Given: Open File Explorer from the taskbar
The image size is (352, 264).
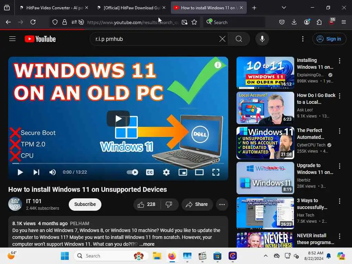Looking at the screenshot, I should (157, 256).
